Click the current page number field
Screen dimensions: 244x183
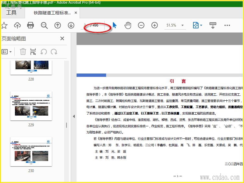[x=85, y=25]
